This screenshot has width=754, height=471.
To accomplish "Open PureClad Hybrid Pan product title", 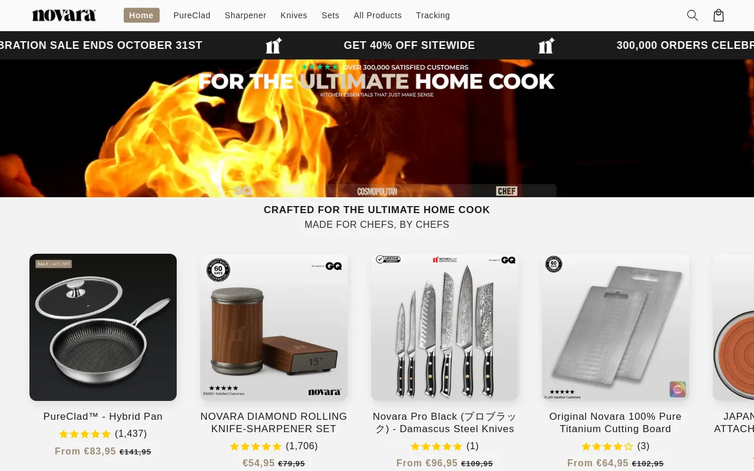I will tap(103, 416).
